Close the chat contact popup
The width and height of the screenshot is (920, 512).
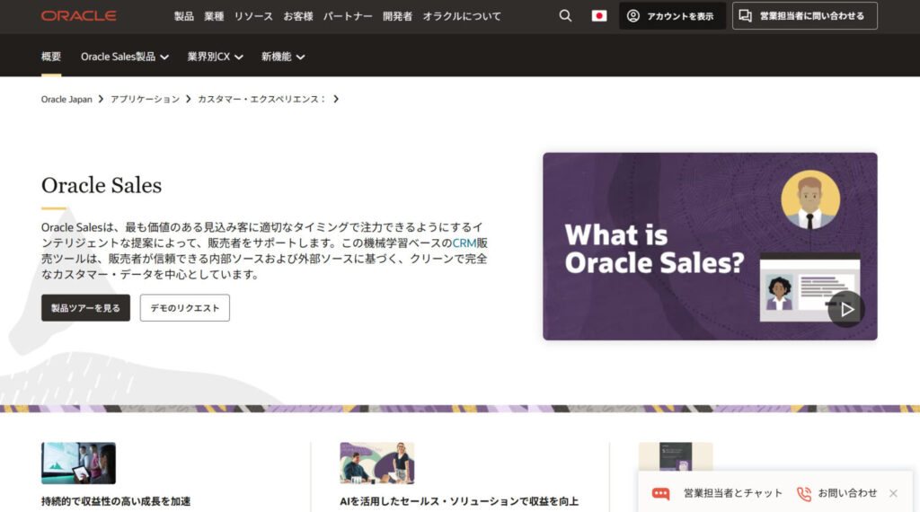893,493
